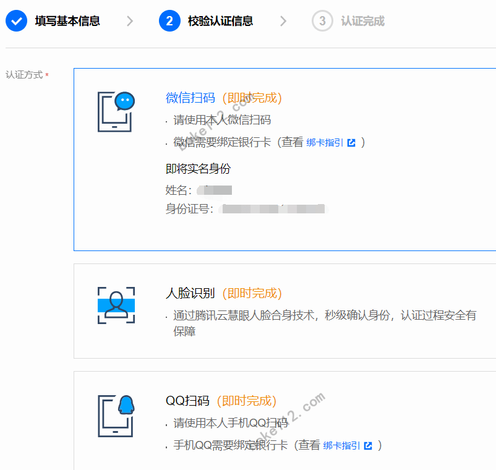
Task: Click the QQ penguin phone icon
Action: (x=116, y=416)
